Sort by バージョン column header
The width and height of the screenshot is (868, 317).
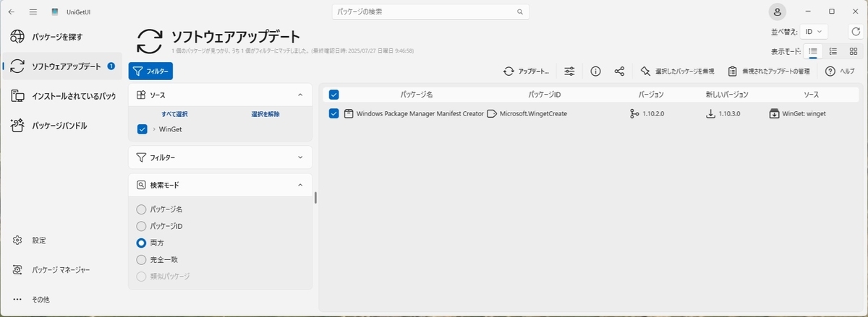[651, 95]
